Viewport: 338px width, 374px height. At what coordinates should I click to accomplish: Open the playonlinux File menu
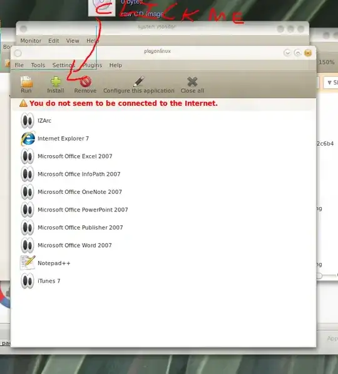click(x=19, y=65)
